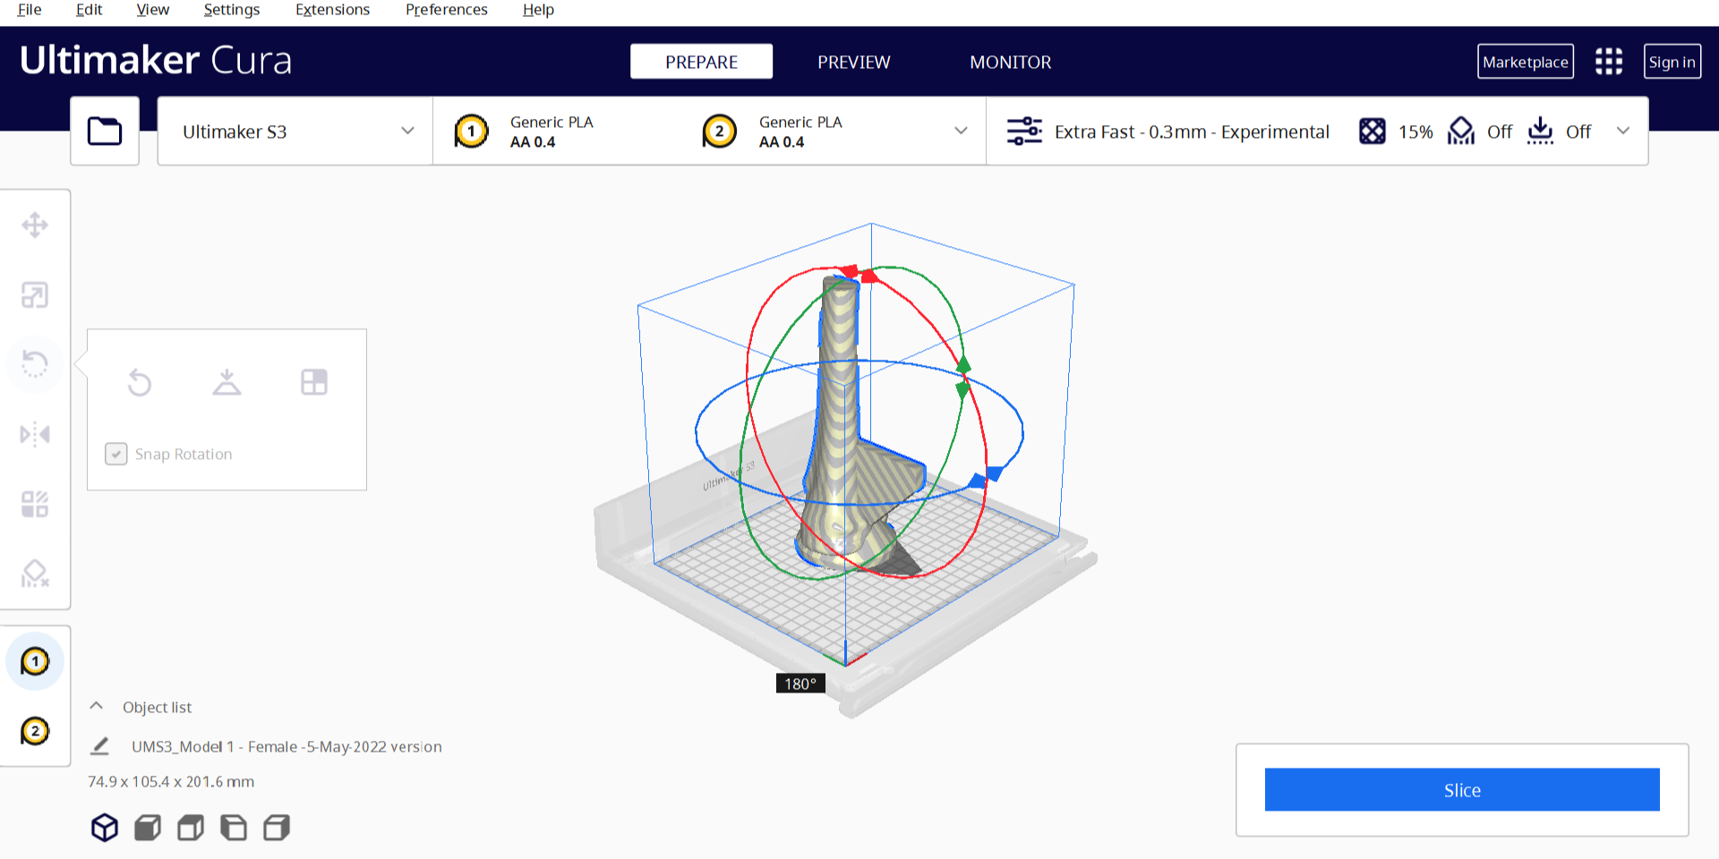Reset rotation with the reset icon
Screen dimensions: 1719x859
(140, 383)
